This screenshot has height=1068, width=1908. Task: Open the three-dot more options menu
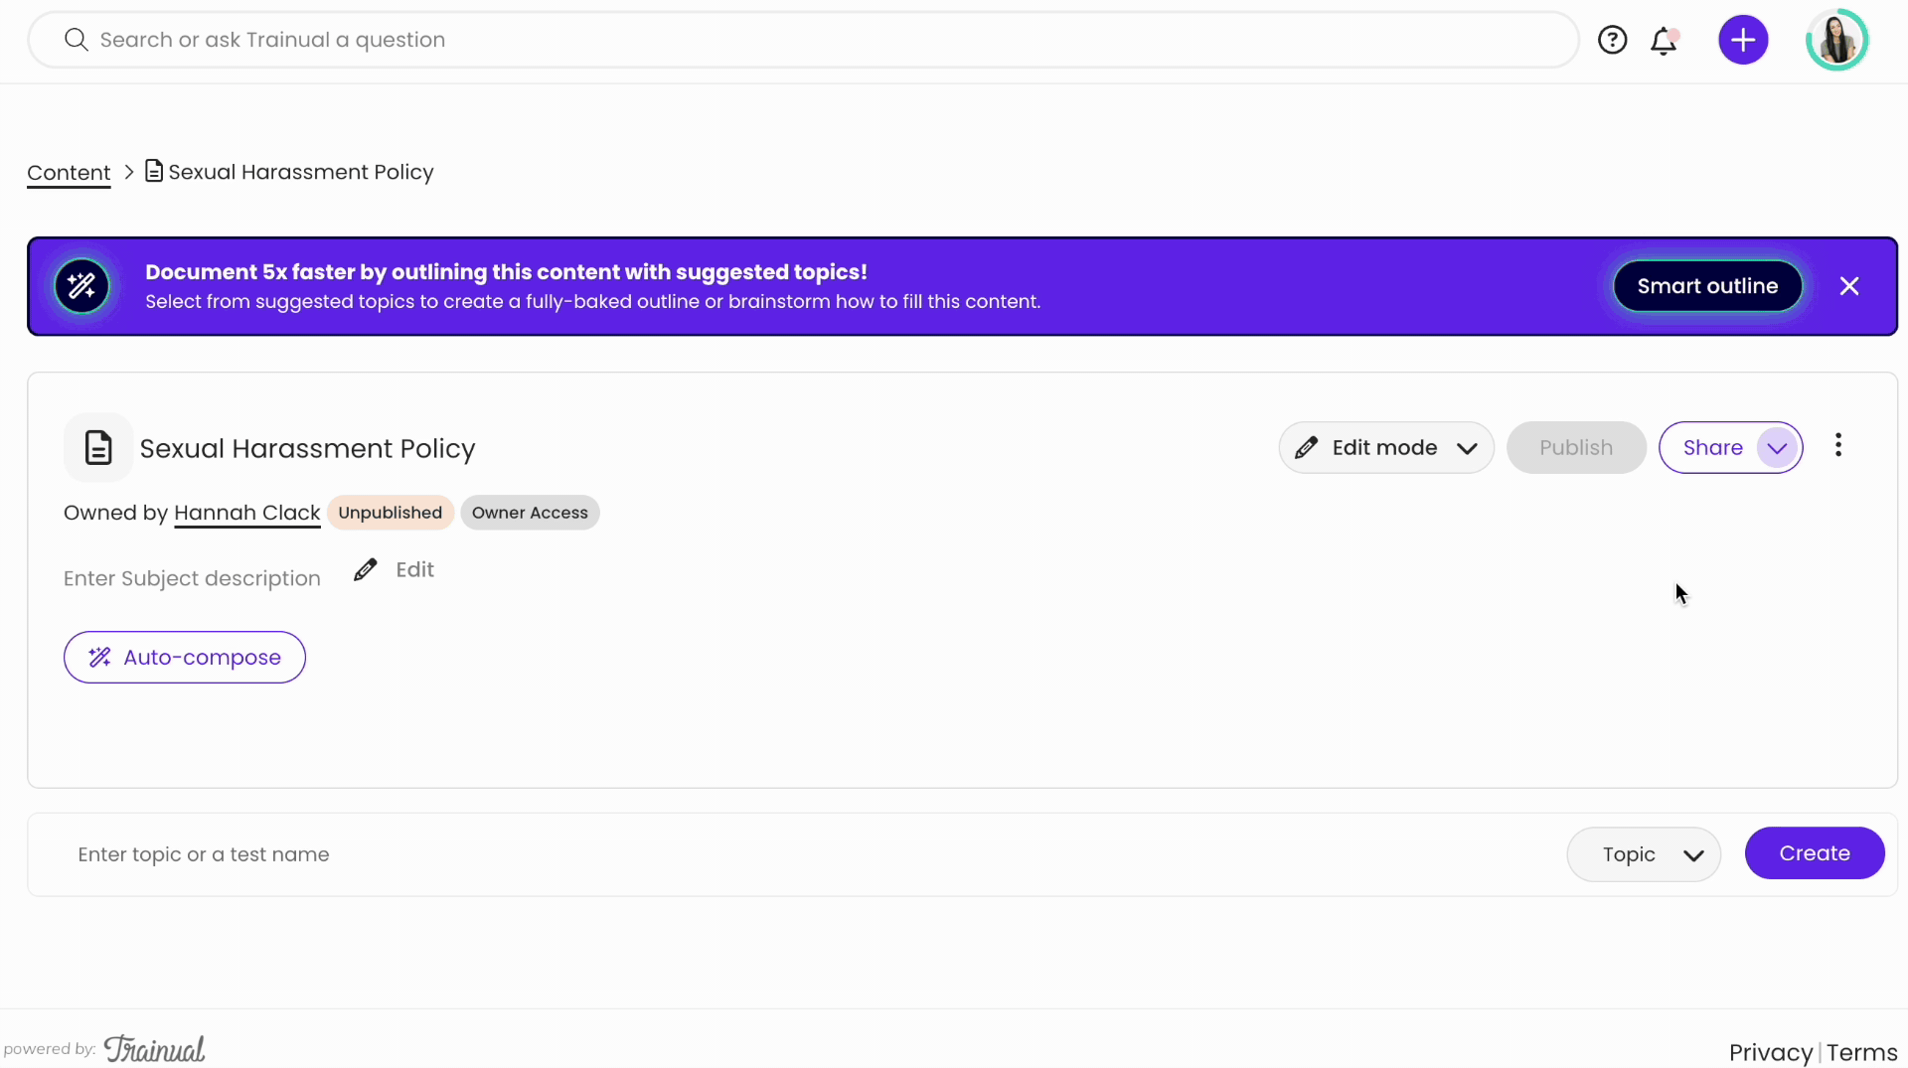(x=1838, y=445)
